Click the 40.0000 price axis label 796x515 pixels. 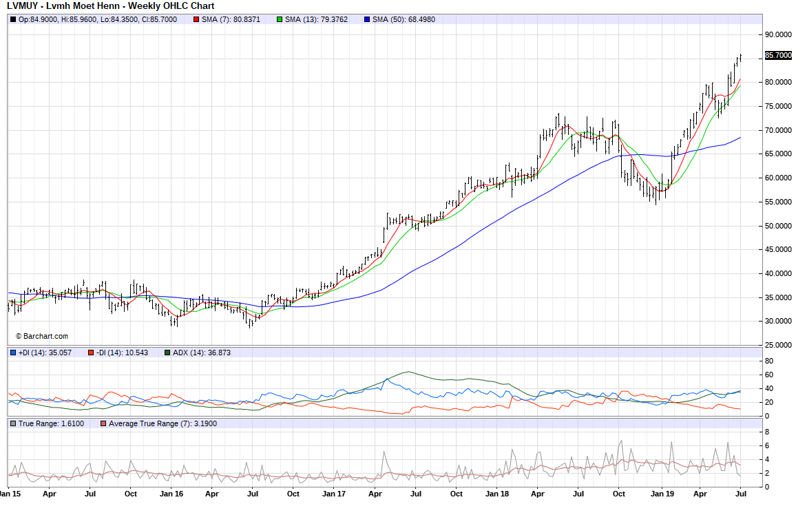(x=778, y=273)
